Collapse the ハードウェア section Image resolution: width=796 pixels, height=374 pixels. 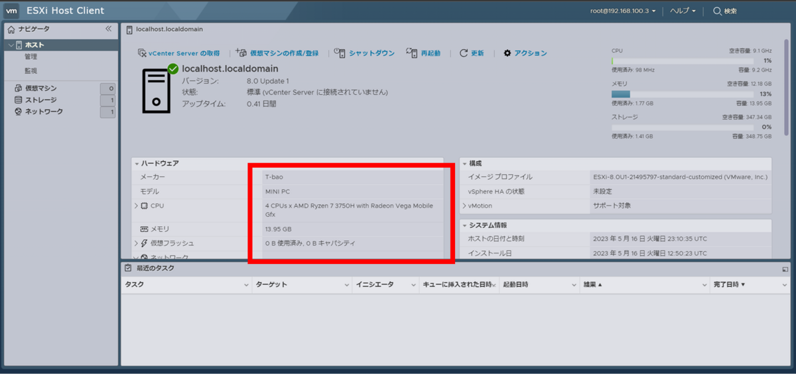point(137,163)
